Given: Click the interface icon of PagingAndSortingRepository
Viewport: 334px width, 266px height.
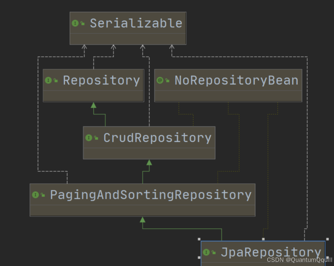Looking at the screenshot, I should pos(35,195).
